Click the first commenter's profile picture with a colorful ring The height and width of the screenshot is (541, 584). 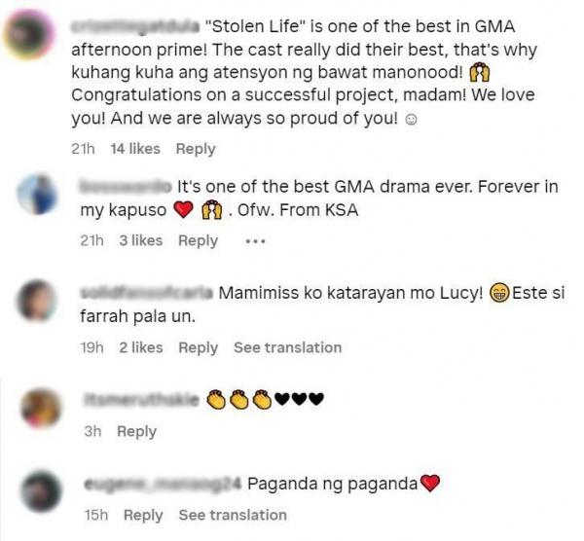coord(29,35)
